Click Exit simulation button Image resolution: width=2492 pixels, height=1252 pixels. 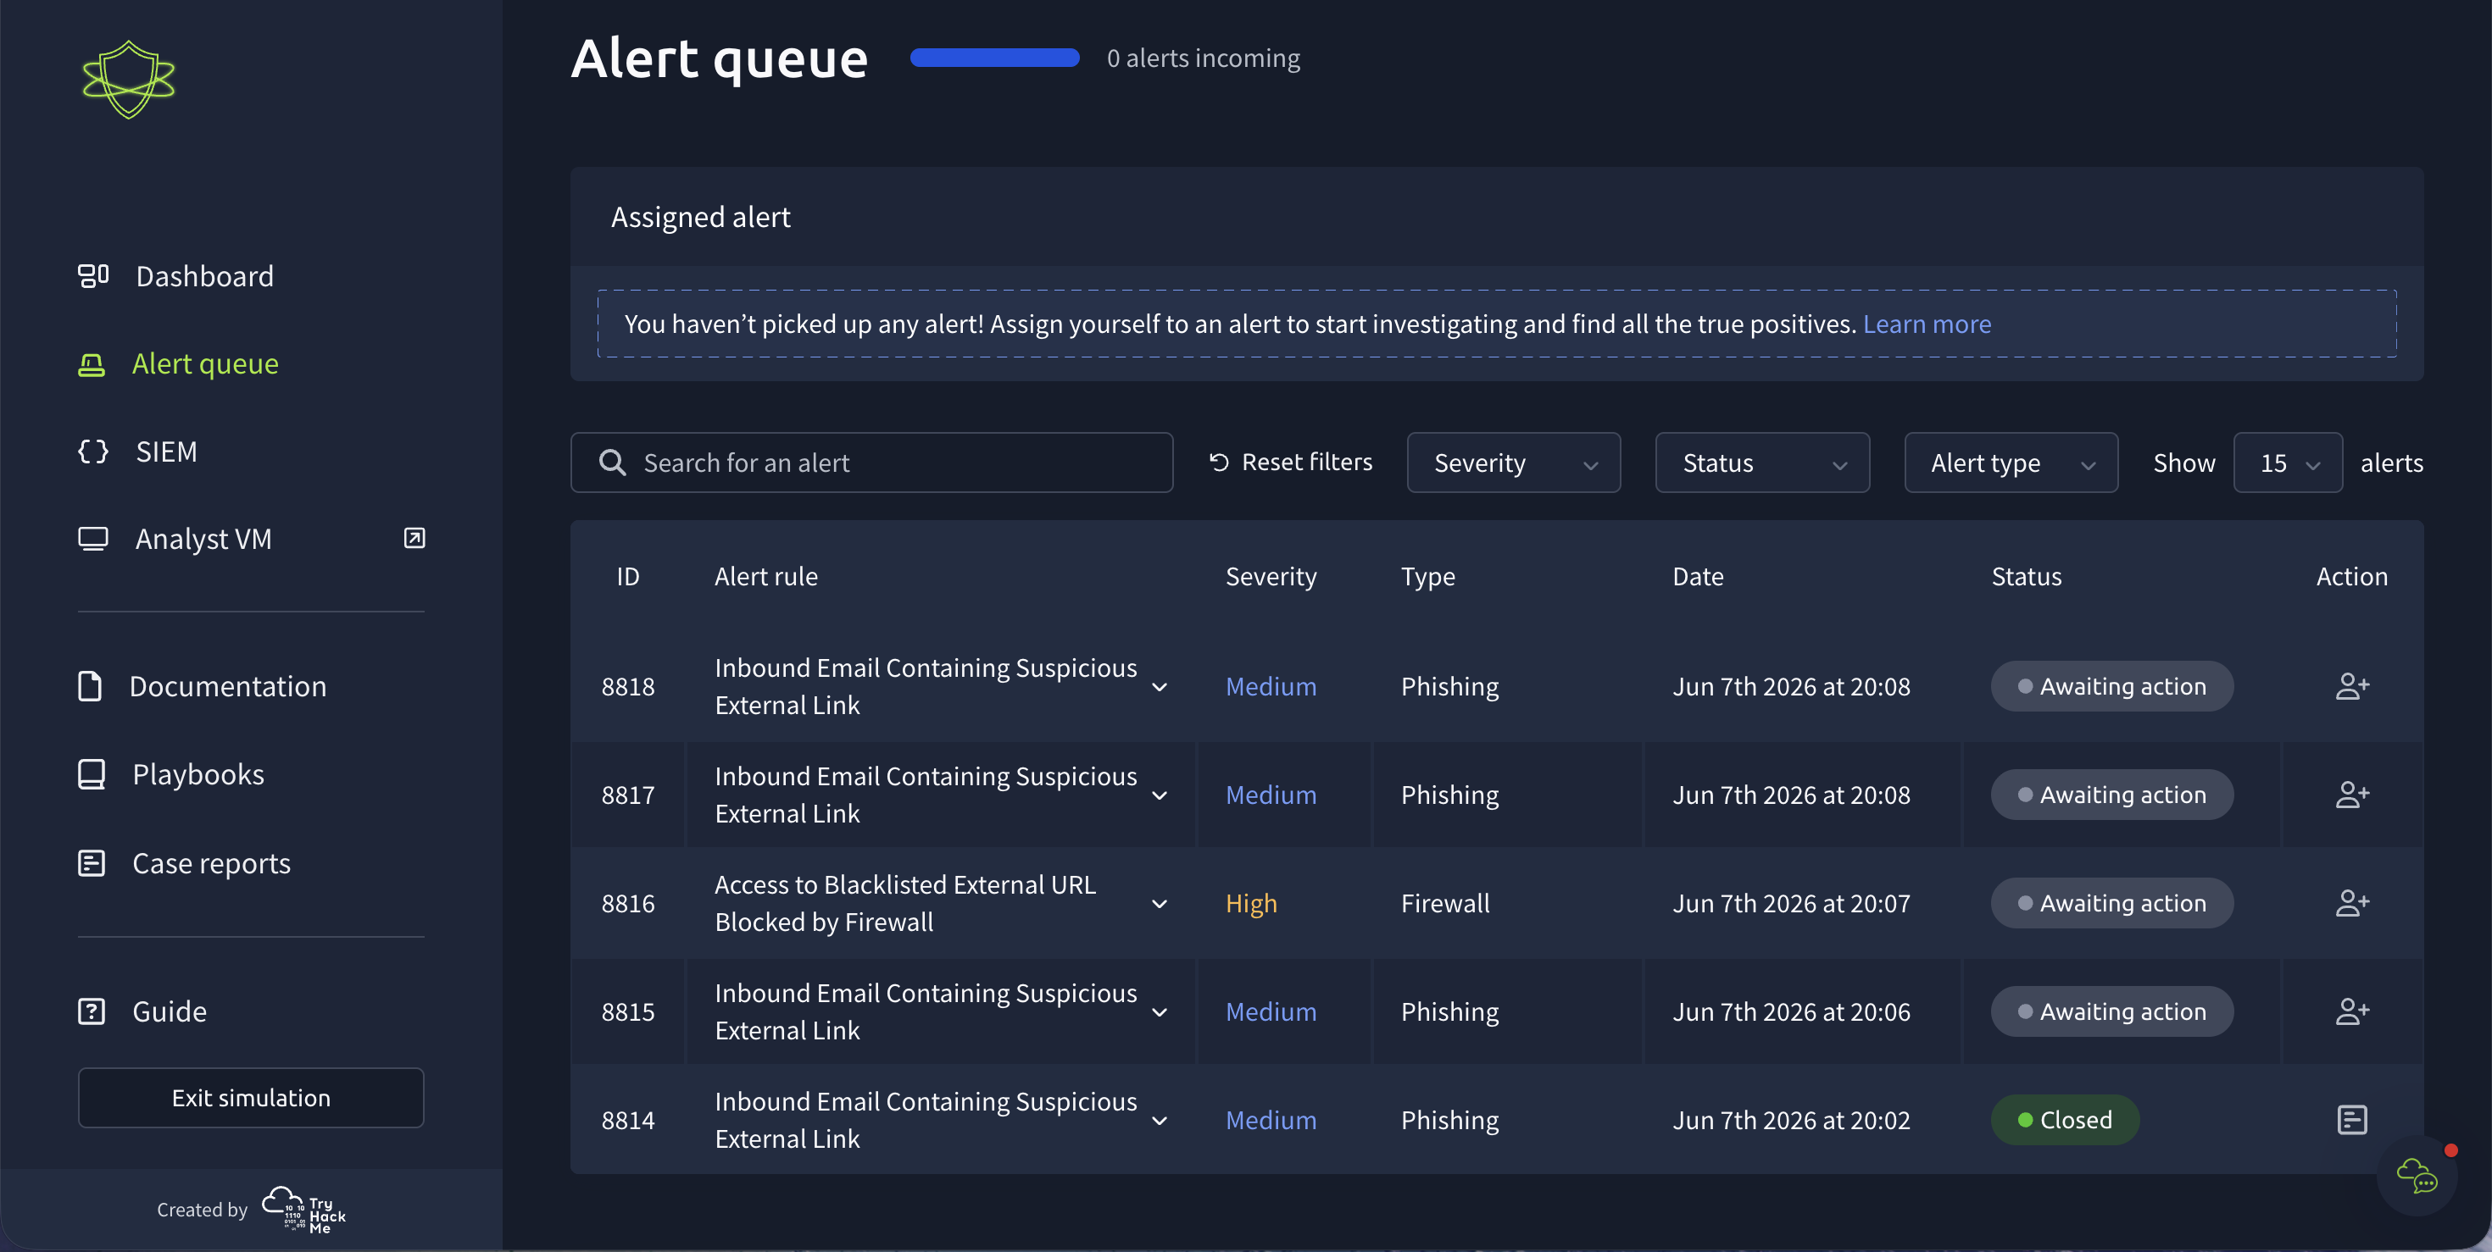point(251,1097)
